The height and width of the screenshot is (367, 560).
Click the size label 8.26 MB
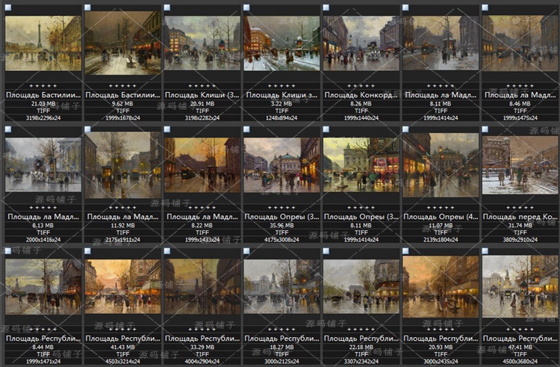[x=361, y=104]
